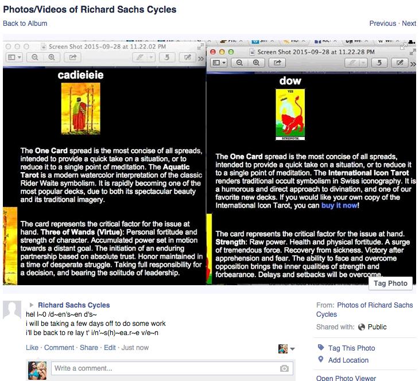Focus the 'Write a comment...' field
This screenshot has width=419, height=381.
click(172, 368)
